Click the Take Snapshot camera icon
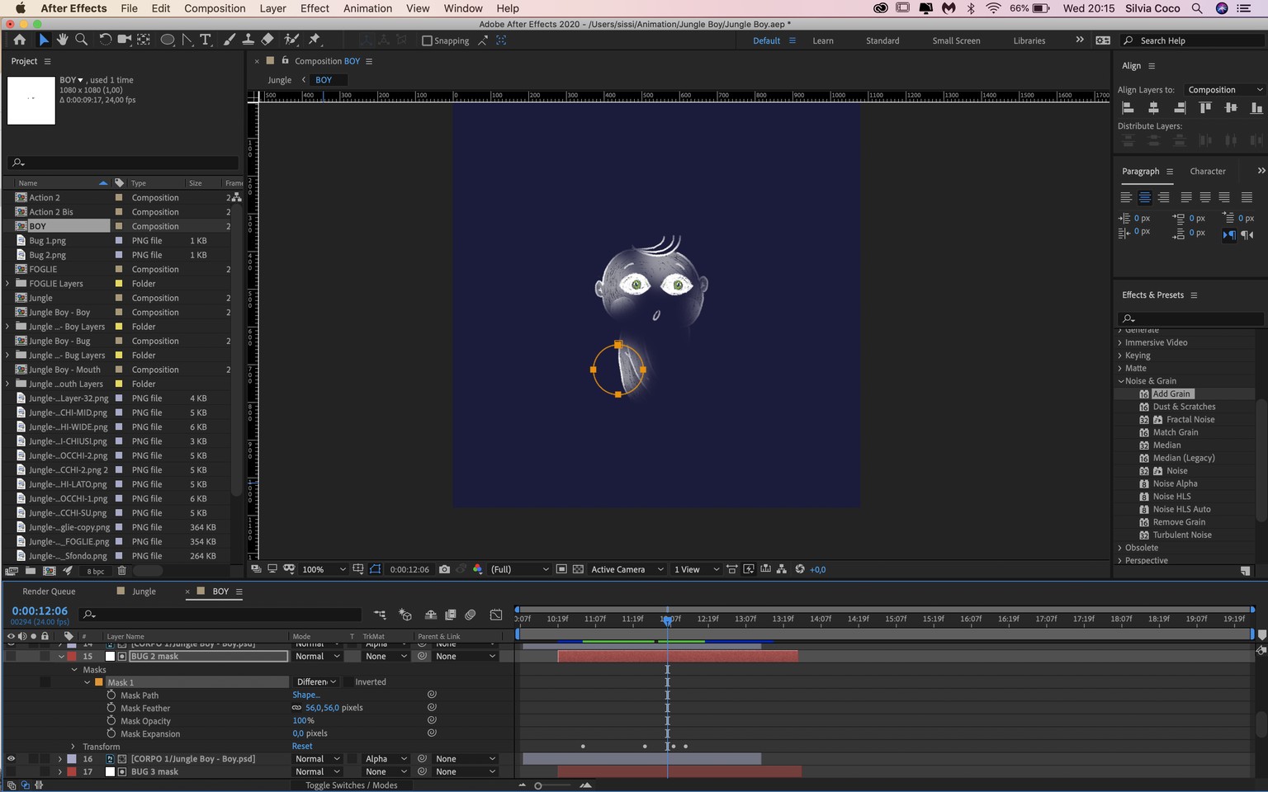The height and width of the screenshot is (792, 1268). pyautogui.click(x=445, y=569)
